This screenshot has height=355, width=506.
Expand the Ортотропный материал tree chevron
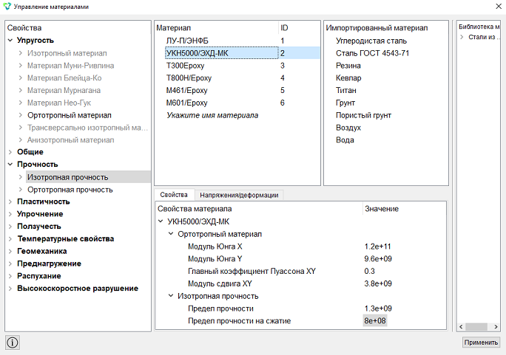pyautogui.click(x=21, y=115)
